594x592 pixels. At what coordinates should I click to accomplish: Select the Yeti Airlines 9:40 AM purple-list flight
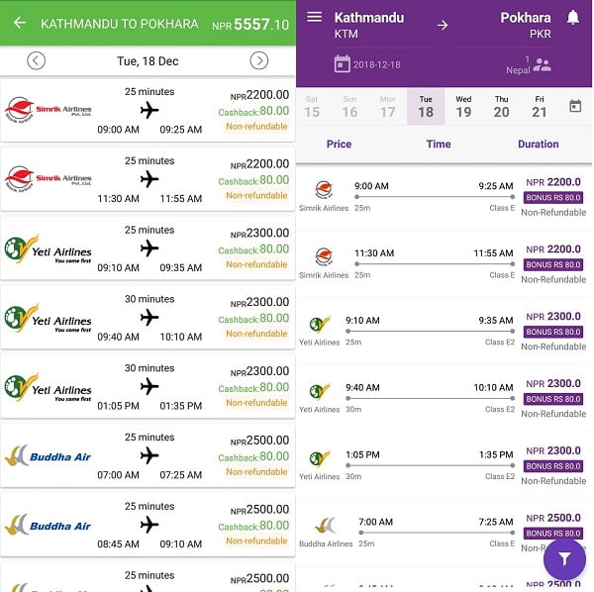coord(444,398)
